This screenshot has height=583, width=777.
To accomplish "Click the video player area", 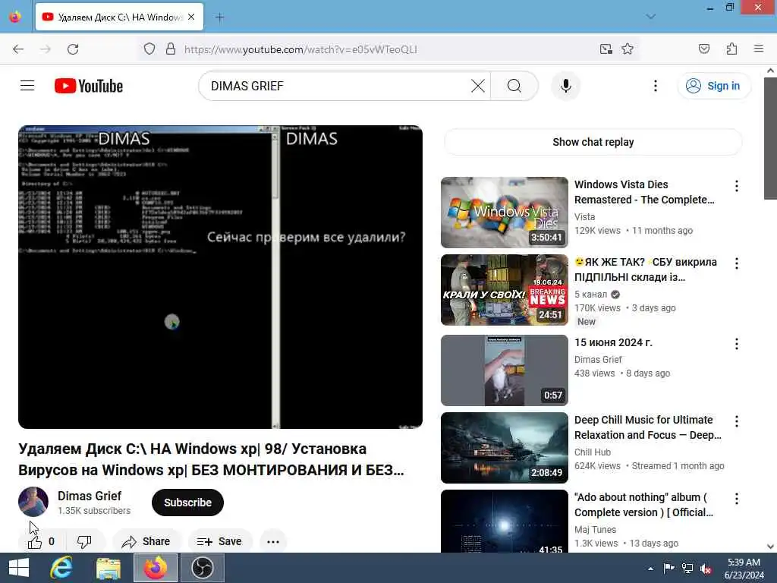I will coord(221,276).
